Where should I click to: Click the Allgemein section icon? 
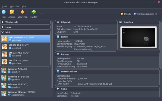tap(58, 22)
